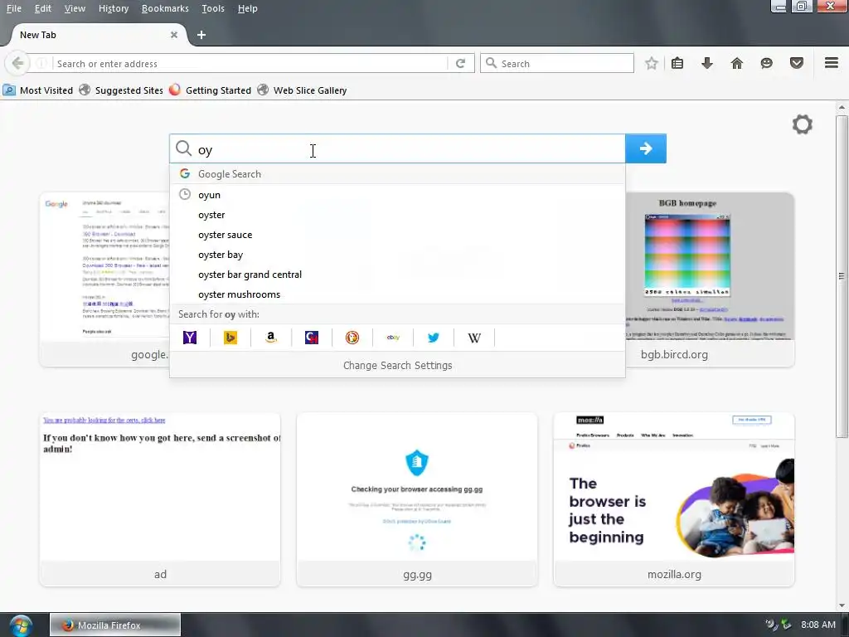
Task: Click the toolbar Search field
Action: pos(556,63)
